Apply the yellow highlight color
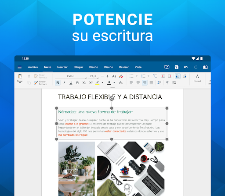 [98, 83]
